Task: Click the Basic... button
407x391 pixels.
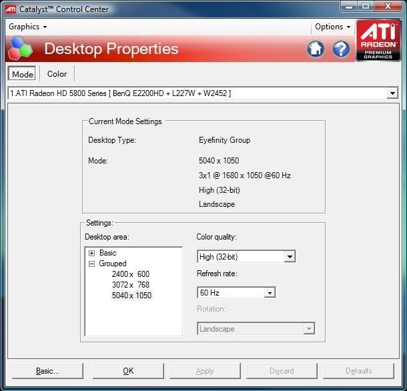Action: (x=47, y=371)
